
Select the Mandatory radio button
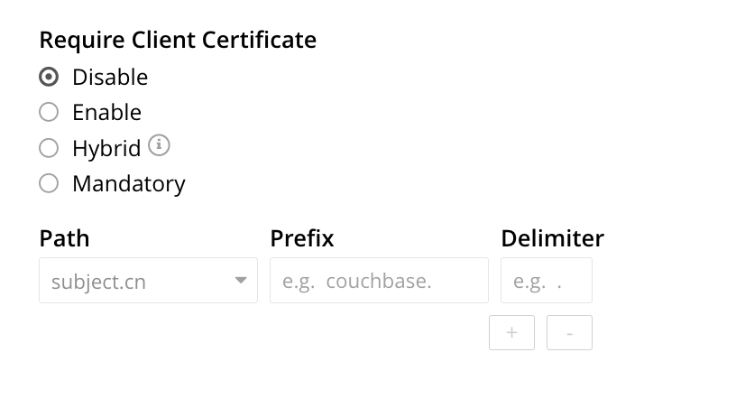pyautogui.click(x=49, y=183)
